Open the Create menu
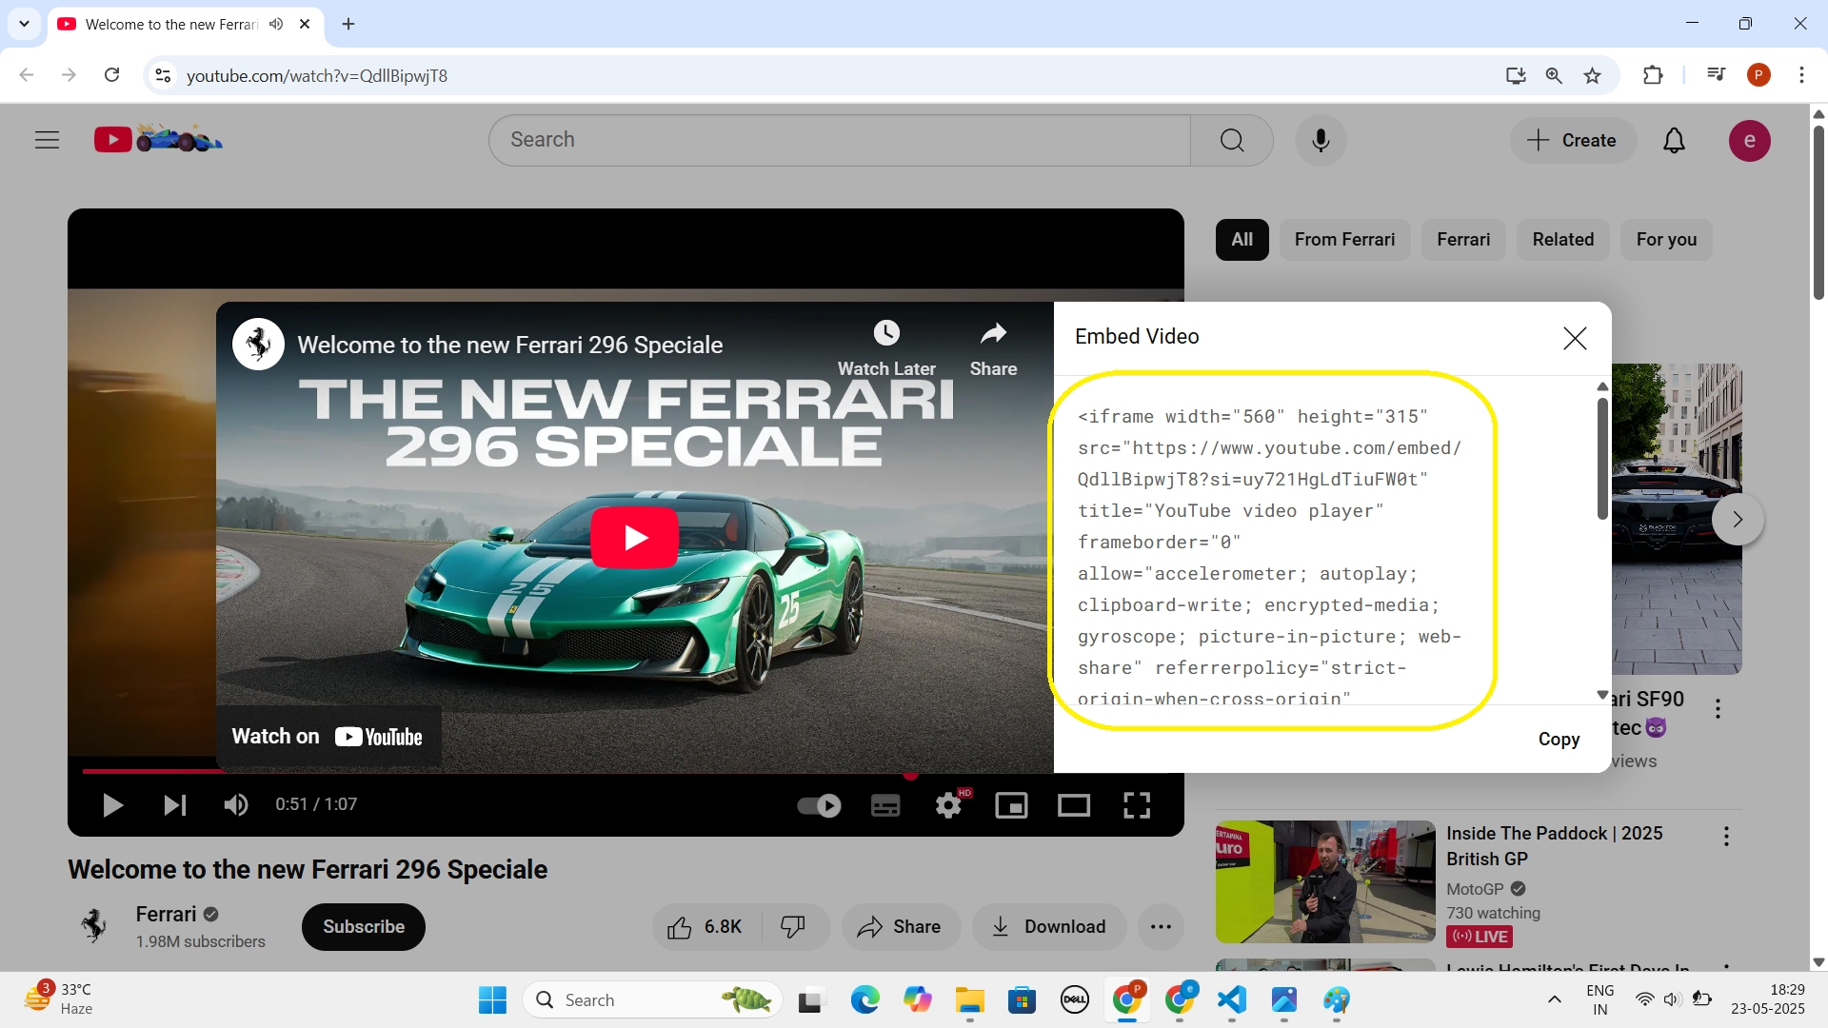Viewport: 1828px width, 1028px height. coord(1572,141)
